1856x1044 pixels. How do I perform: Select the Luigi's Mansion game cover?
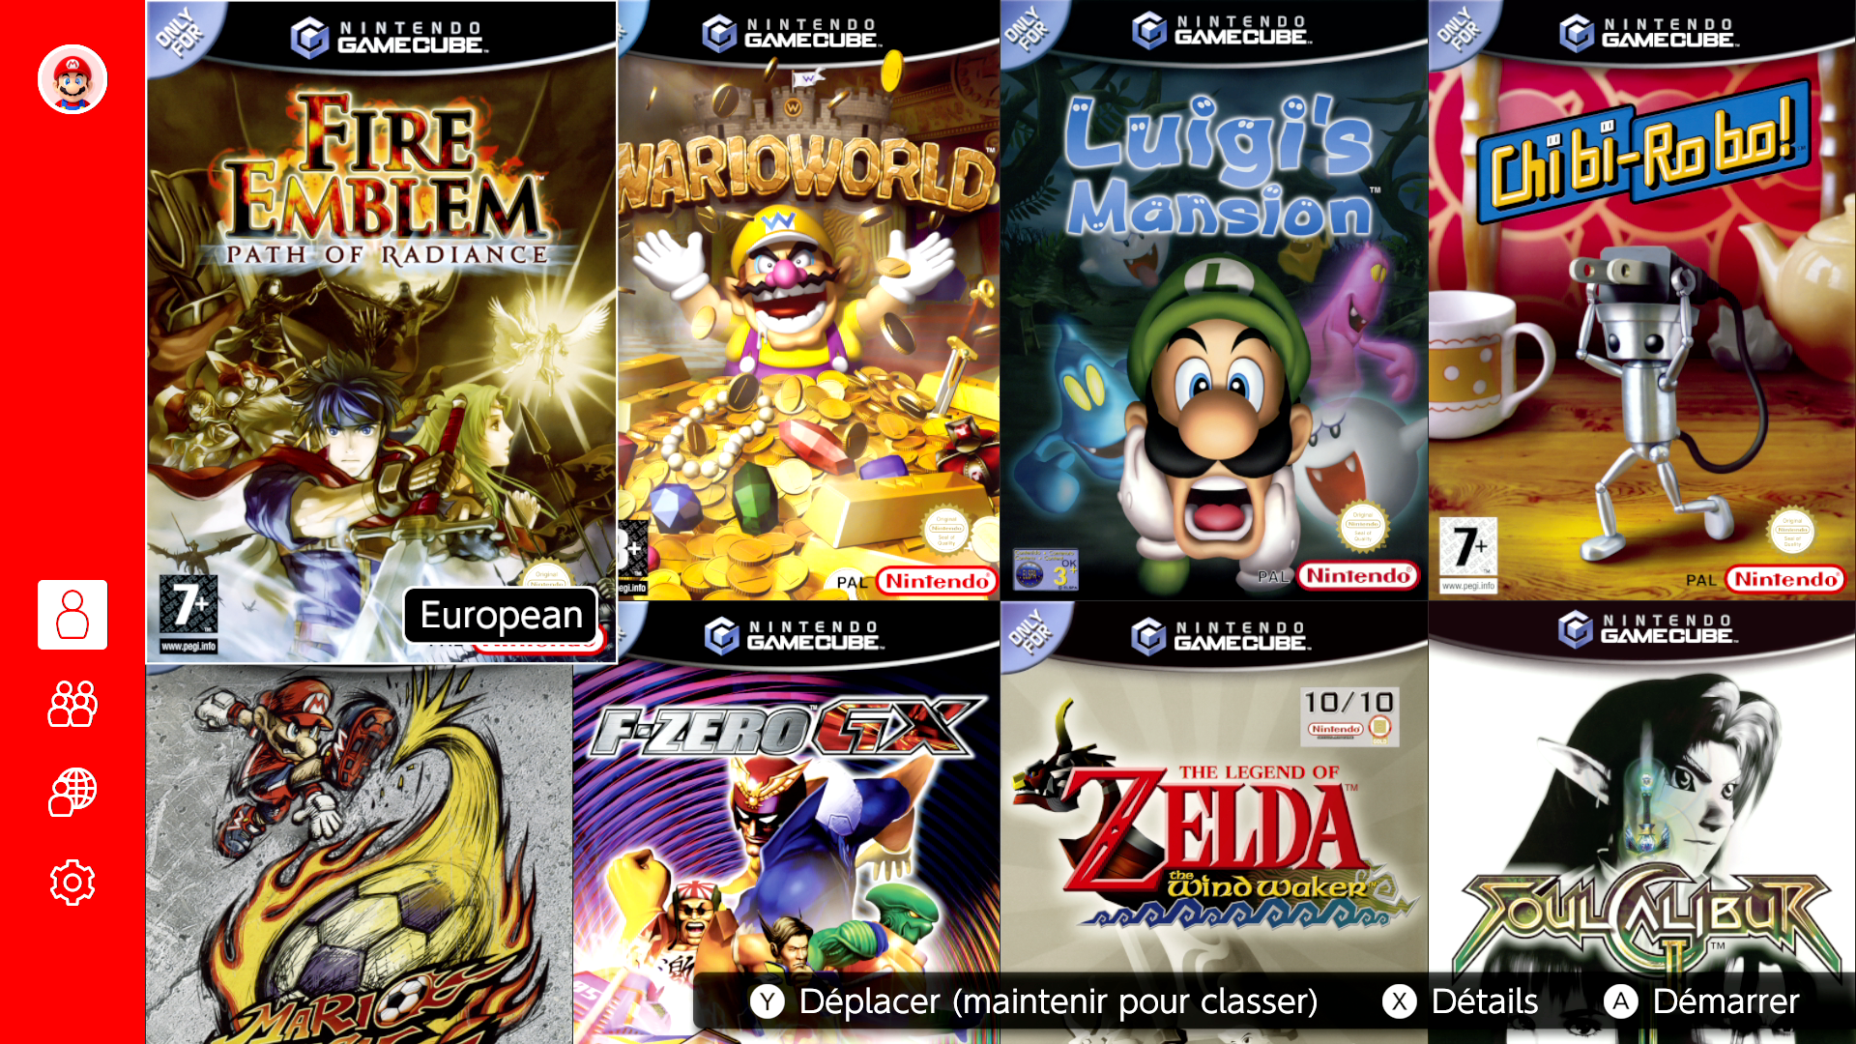pos(1214,300)
